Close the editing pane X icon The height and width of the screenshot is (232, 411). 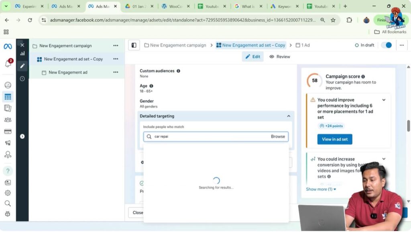22,45
